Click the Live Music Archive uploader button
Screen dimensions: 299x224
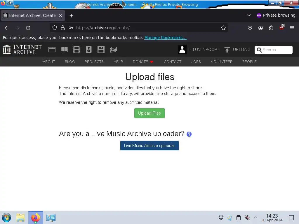click(x=149, y=146)
